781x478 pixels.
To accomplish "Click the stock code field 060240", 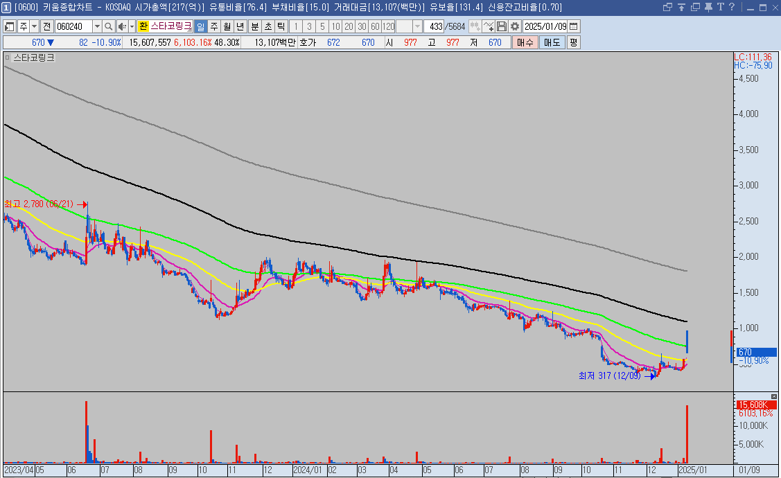I will [x=73, y=26].
